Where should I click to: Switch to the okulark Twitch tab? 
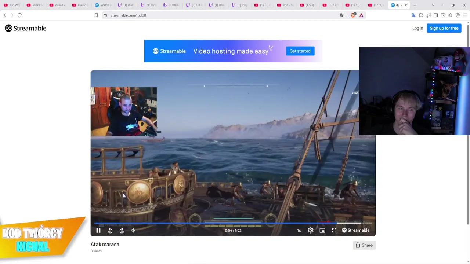click(149, 5)
